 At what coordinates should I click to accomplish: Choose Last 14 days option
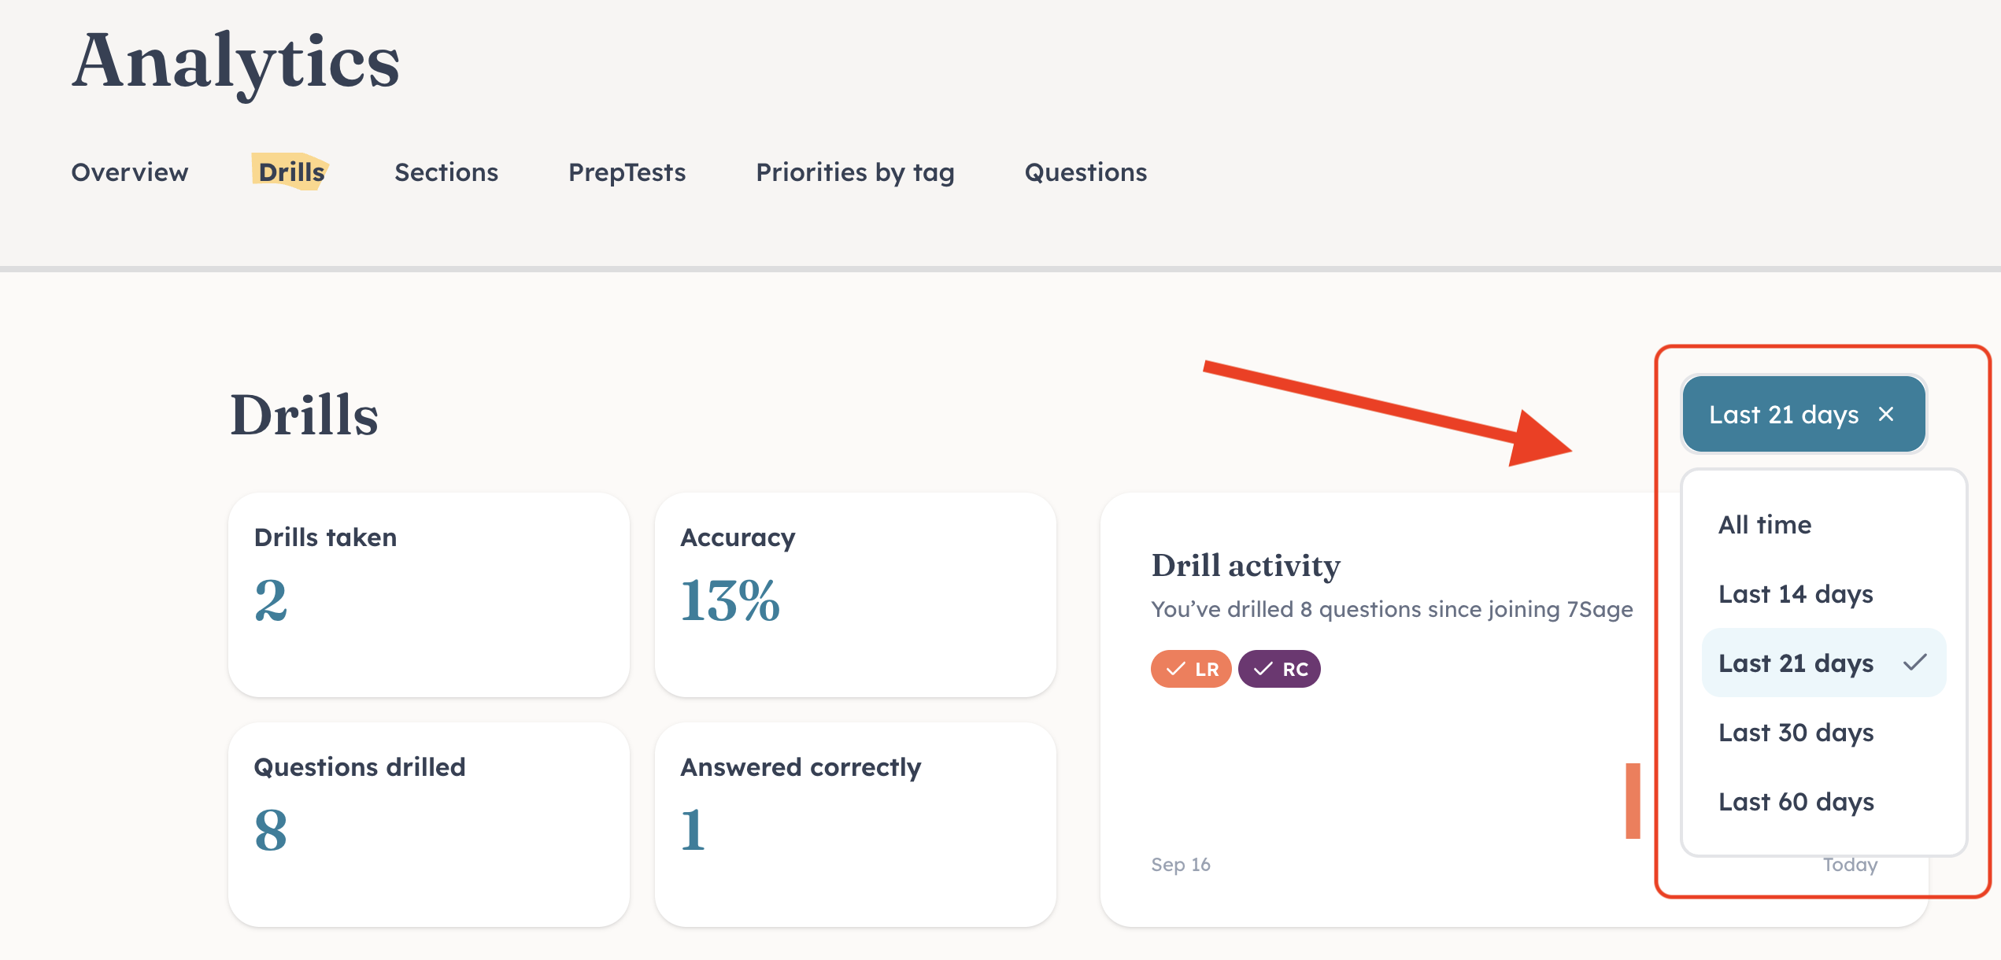coord(1796,594)
